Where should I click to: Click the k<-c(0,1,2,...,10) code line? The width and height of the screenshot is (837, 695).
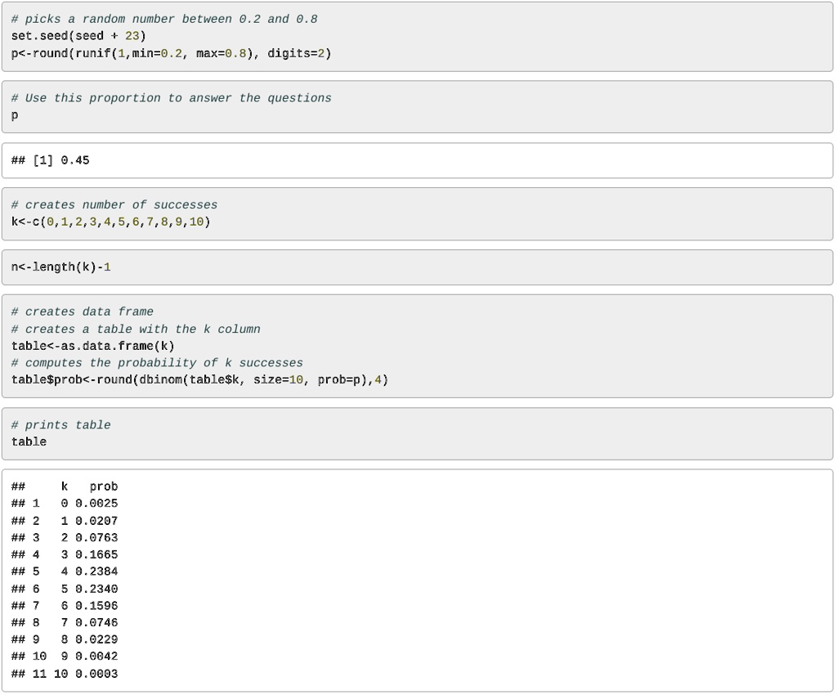tap(110, 222)
